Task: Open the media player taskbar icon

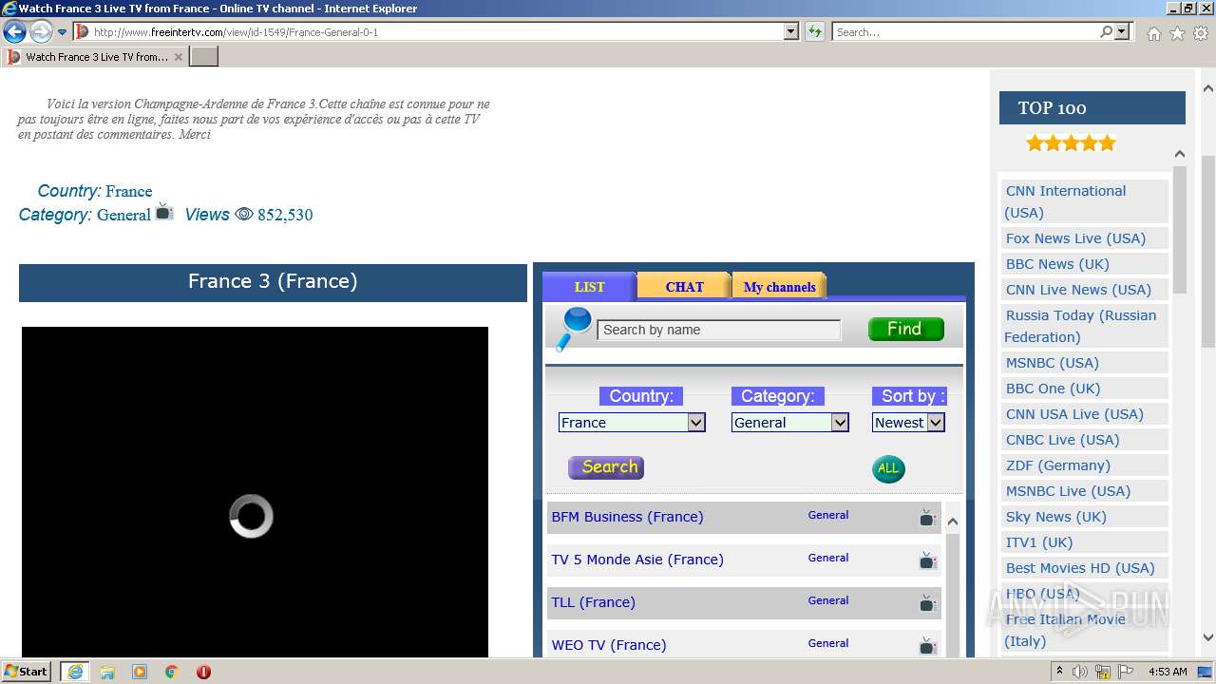Action: tap(140, 672)
